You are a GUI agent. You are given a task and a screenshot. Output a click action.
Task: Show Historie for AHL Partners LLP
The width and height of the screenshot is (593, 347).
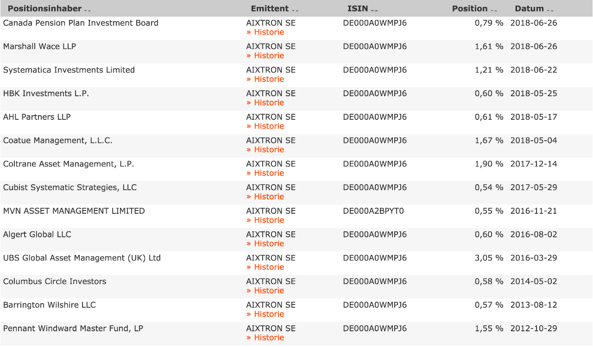point(265,126)
